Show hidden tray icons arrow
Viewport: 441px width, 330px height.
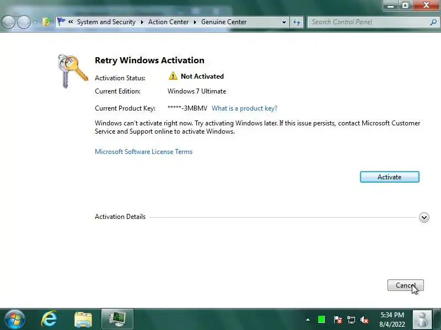click(x=308, y=320)
